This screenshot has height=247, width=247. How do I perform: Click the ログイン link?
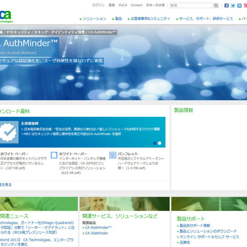pyautogui.click(x=98, y=5)
